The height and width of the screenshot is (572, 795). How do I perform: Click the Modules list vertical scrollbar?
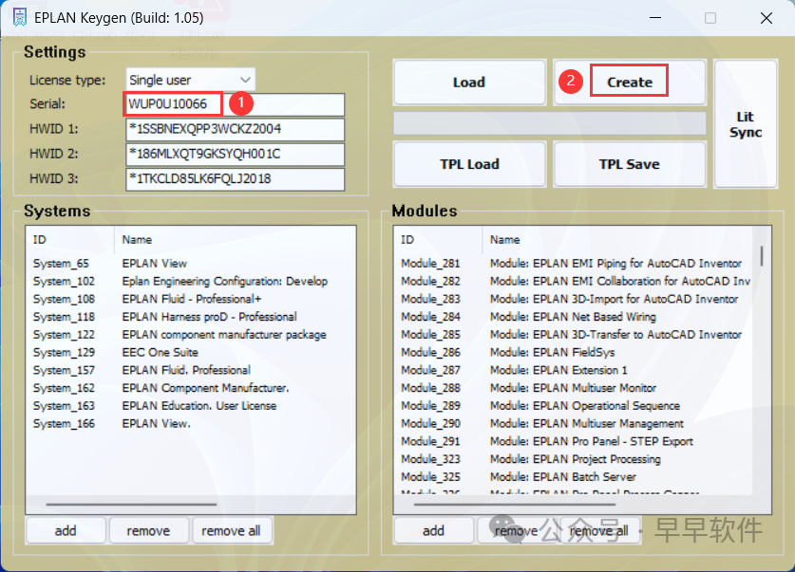click(x=761, y=256)
